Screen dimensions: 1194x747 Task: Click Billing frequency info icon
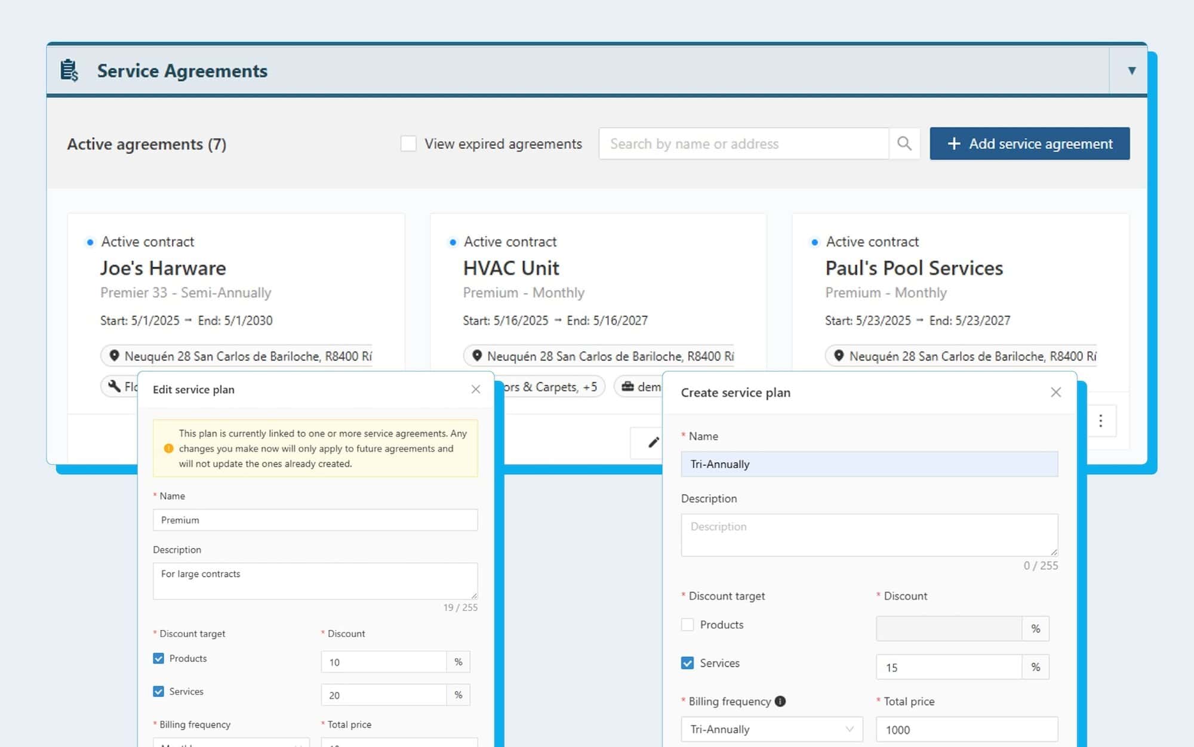coord(780,701)
